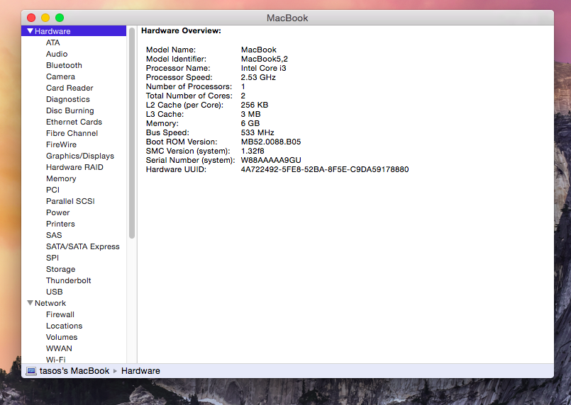Click the yellow minimize window button
Screen dimensions: 571x405
coord(45,18)
